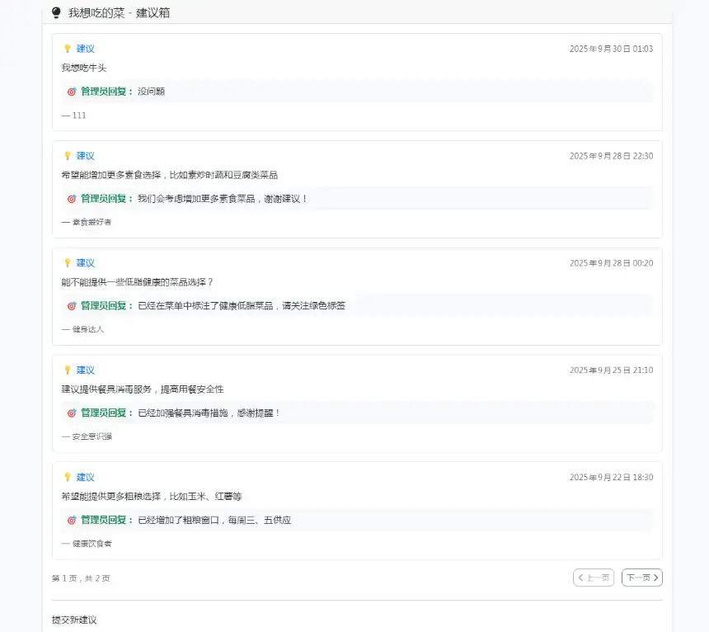709x632 pixels.
Task: Click the lightbulb icon on the 粗粮 suggestion
Action: point(68,477)
